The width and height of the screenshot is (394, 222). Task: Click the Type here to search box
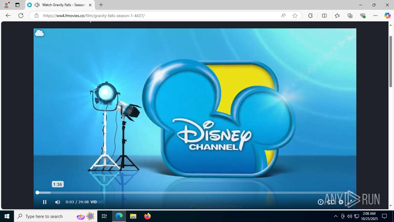coord(55,216)
